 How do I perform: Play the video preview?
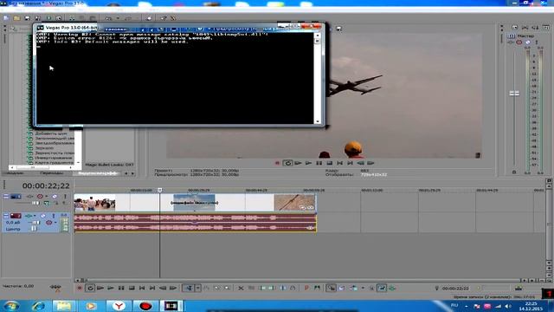308,163
